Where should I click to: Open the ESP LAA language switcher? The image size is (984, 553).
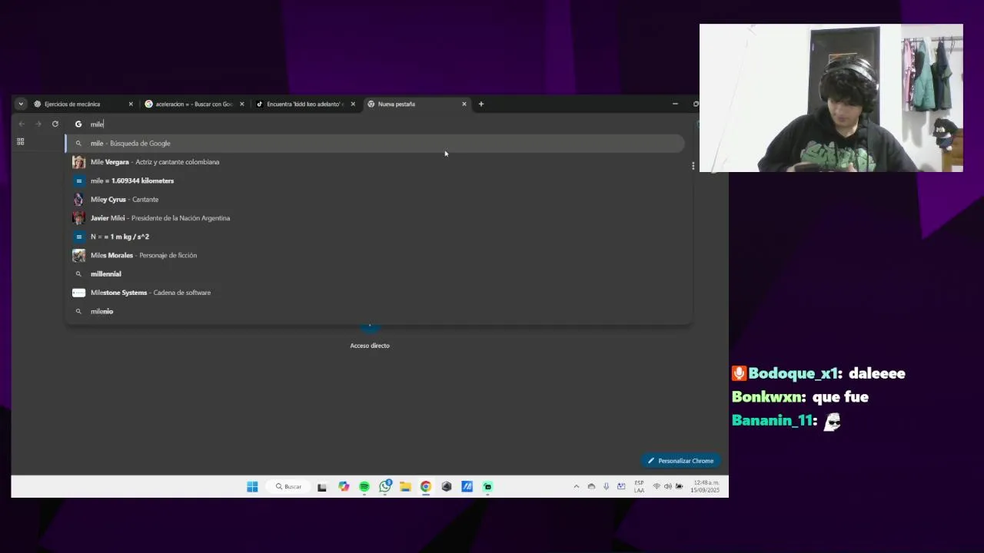pyautogui.click(x=639, y=486)
